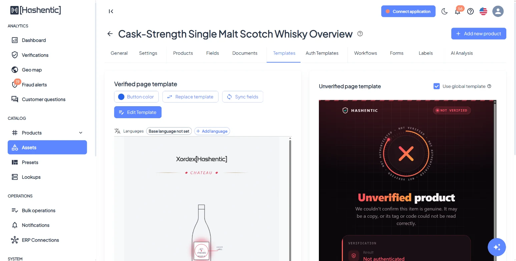The image size is (516, 261).
Task: Click Replace template button
Action: point(190,97)
